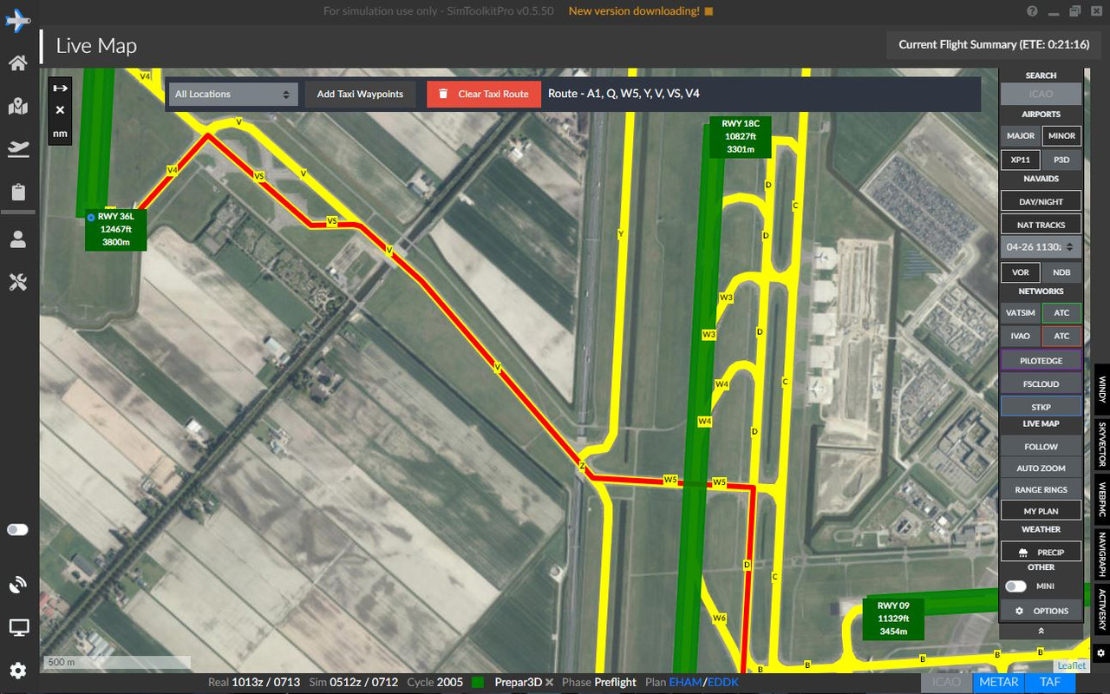This screenshot has width=1110, height=694.
Task: Toggle DAY/NIGHT overlay
Action: click(1041, 201)
